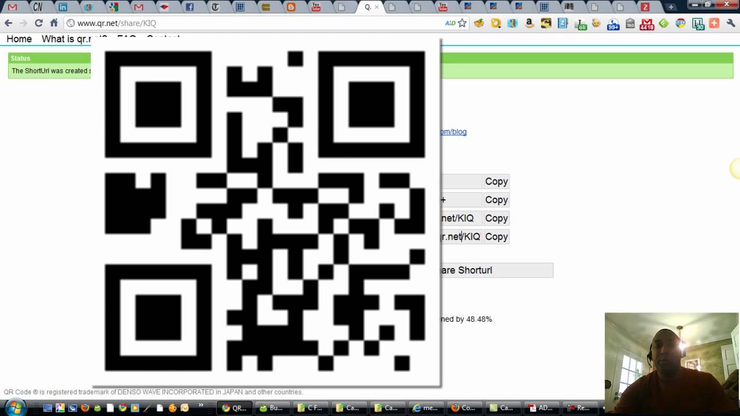Reload the qr.net page
The image size is (740, 416).
coord(39,23)
